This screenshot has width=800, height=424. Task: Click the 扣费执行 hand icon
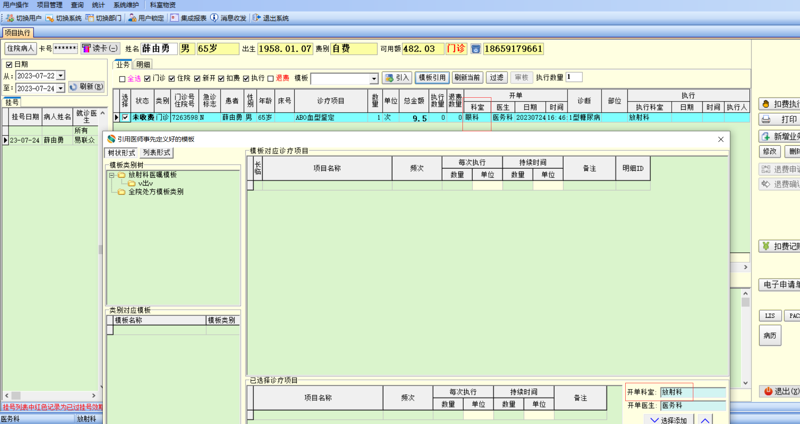point(766,104)
